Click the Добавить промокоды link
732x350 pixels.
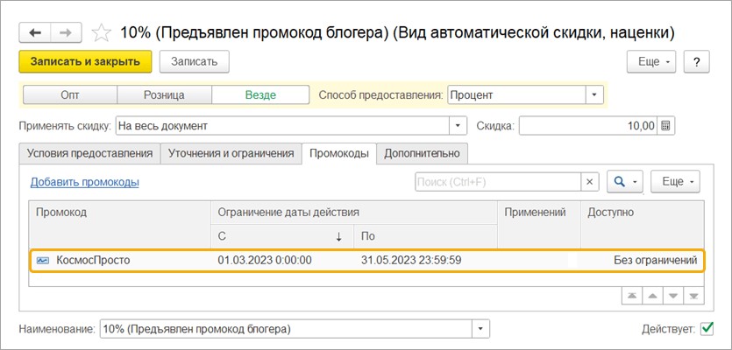coord(85,182)
